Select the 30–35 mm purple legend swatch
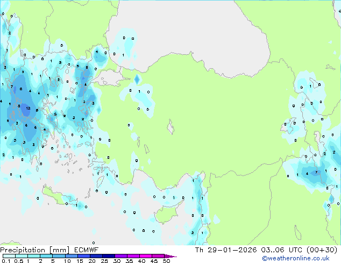The height and width of the screenshot is (263, 341). tap(121, 256)
